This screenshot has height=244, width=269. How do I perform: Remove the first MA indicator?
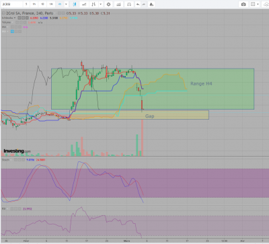(x=20, y=27)
